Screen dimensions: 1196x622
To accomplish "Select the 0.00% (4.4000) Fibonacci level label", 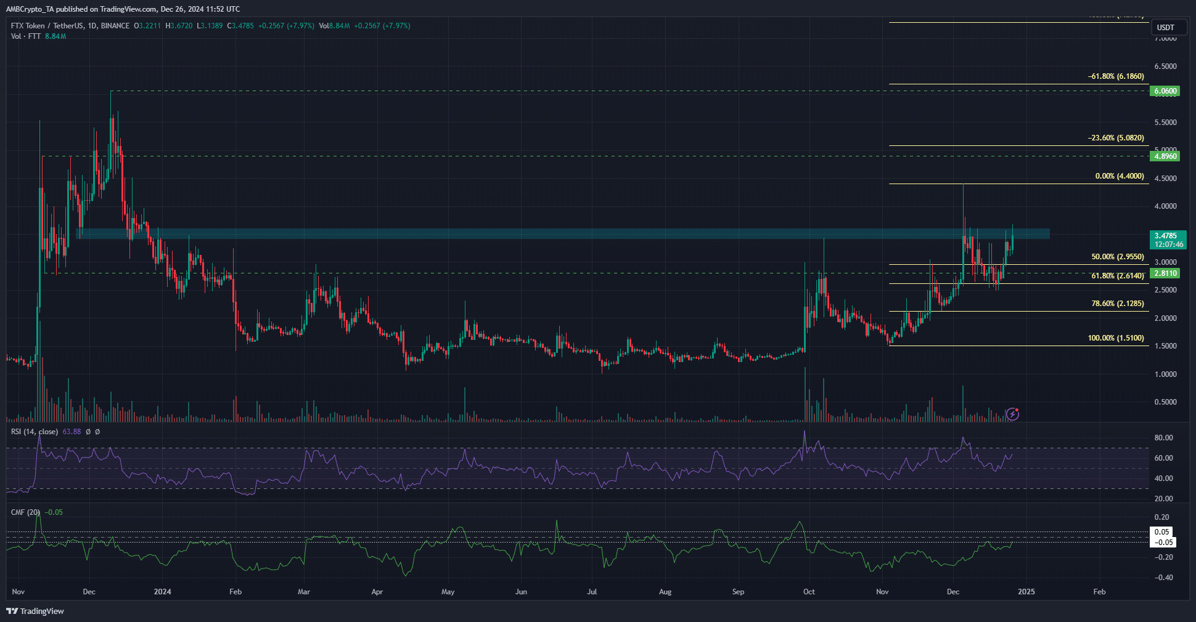I will [x=1119, y=176].
